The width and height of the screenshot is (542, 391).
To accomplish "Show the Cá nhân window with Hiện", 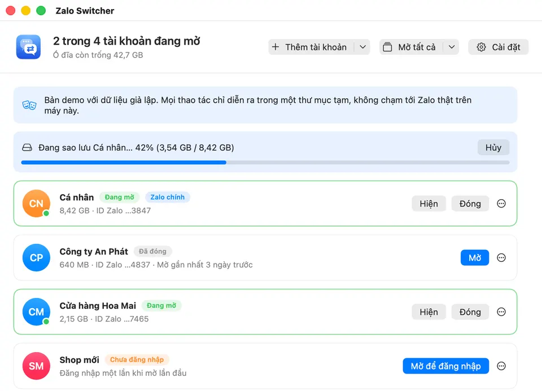I will pos(429,204).
